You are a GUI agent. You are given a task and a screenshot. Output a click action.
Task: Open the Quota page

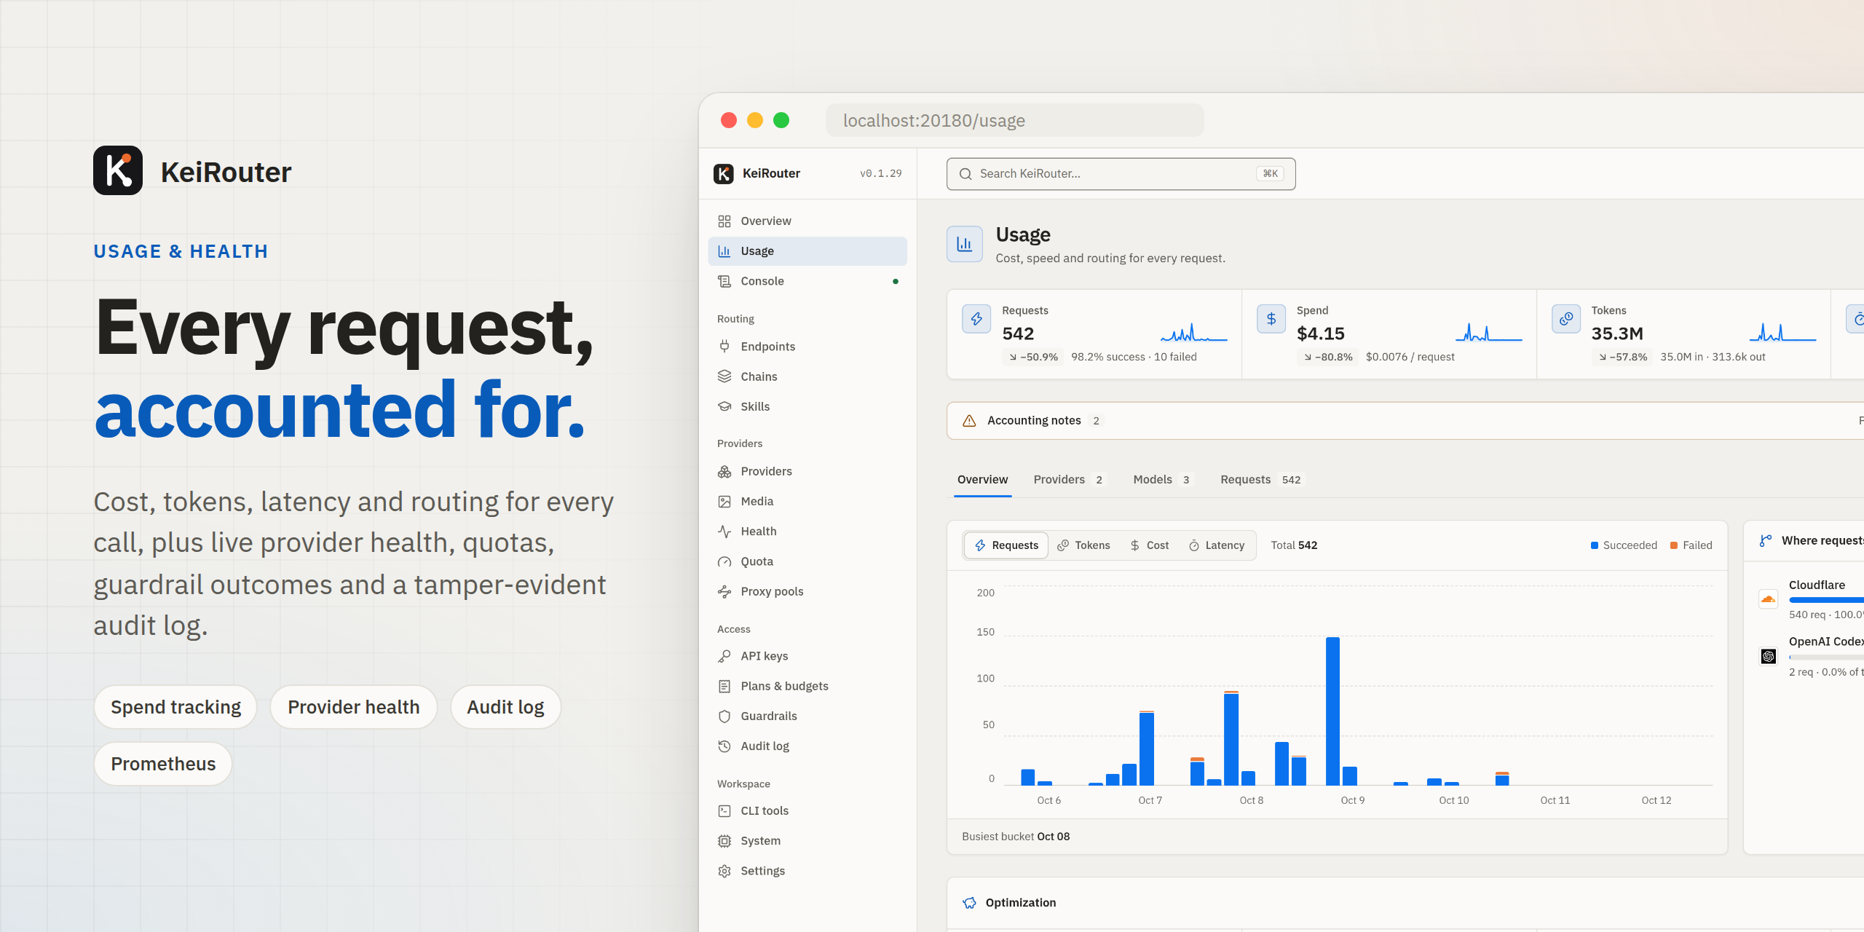(807, 561)
